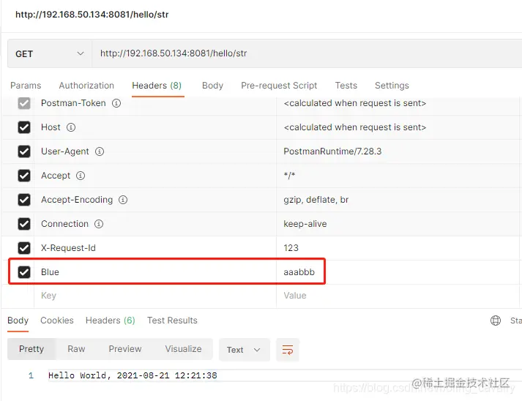Open the Authorization tab

[x=86, y=86]
